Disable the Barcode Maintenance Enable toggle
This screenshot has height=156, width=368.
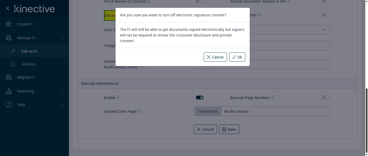[x=200, y=97]
